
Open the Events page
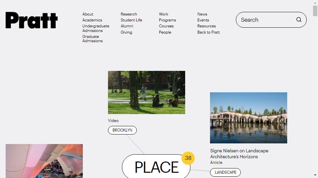tap(203, 20)
